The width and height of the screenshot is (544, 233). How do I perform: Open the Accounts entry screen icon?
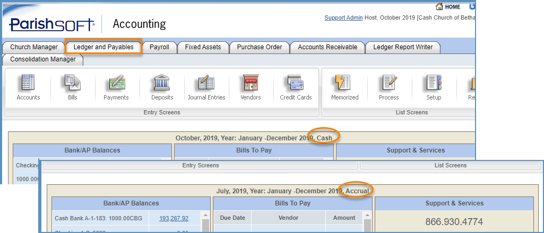pos(28,83)
